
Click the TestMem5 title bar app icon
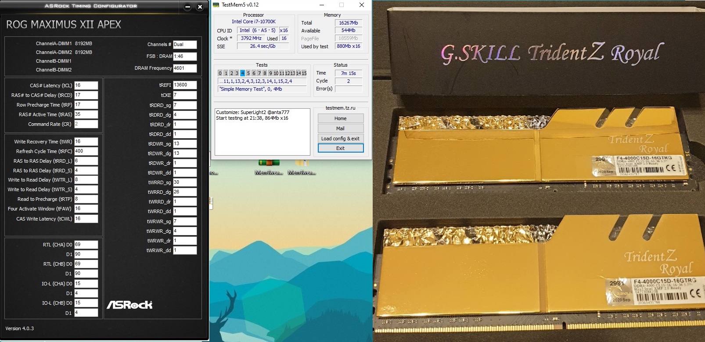(216, 5)
